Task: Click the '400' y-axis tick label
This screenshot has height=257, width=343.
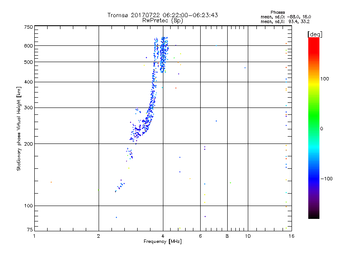Action: (x=28, y=82)
